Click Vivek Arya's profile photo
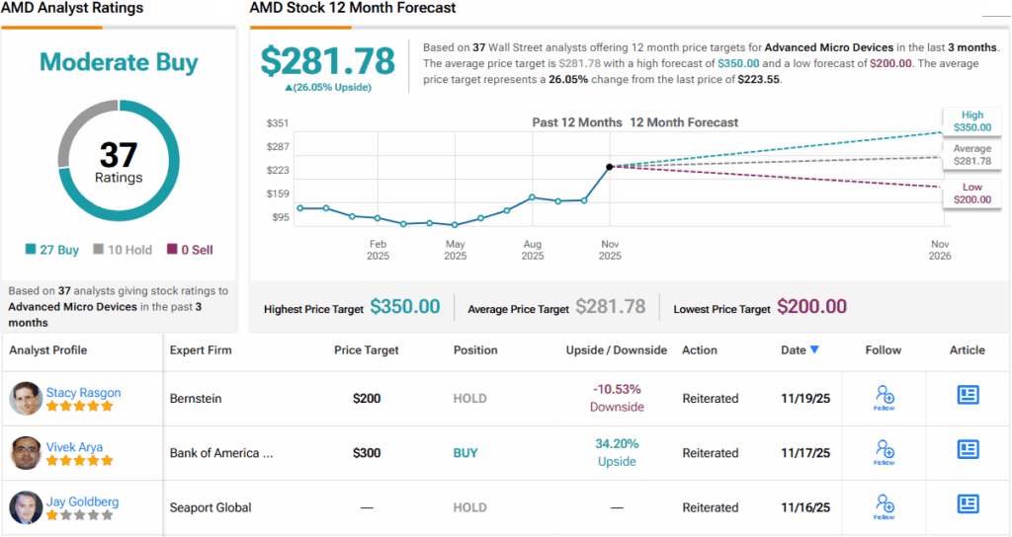The width and height of the screenshot is (1012, 537). pyautogui.click(x=26, y=452)
